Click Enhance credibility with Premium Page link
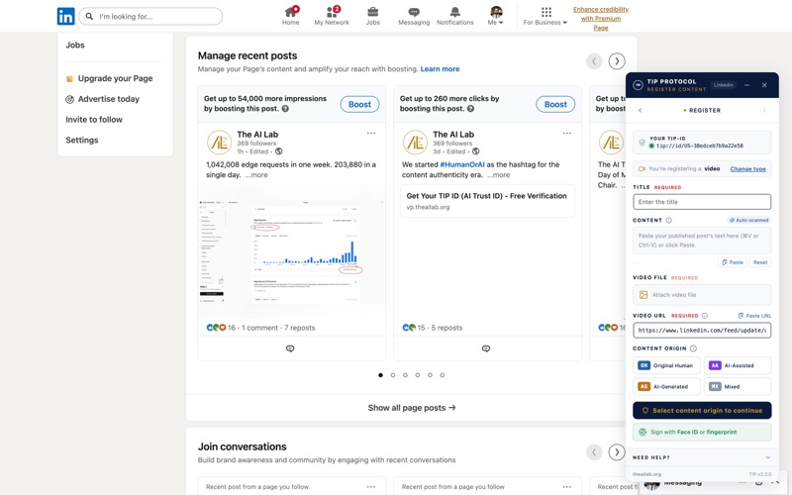Viewport: 792px width, 495px height. pos(601,18)
